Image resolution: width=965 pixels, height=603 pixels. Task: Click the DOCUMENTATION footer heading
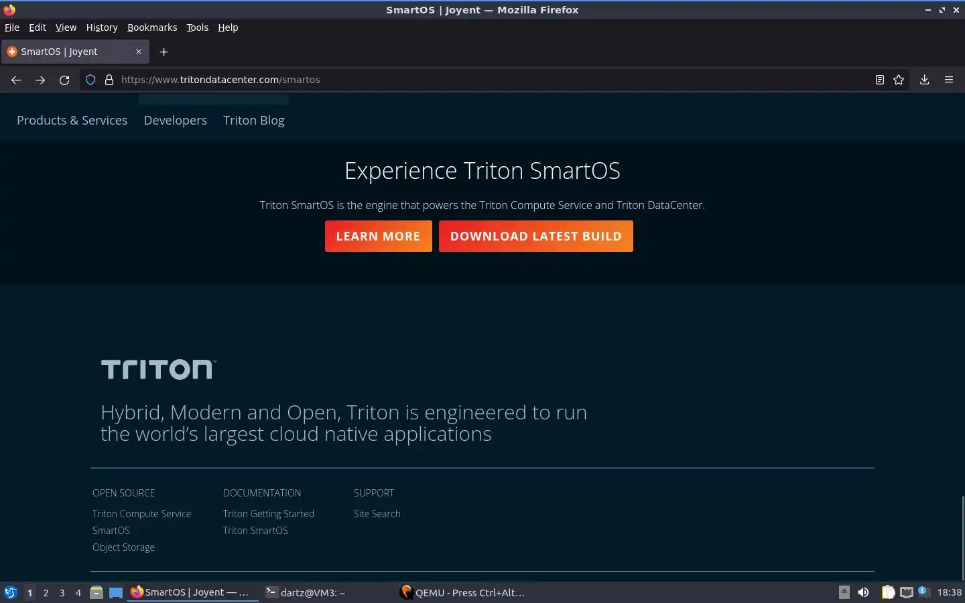[262, 493]
